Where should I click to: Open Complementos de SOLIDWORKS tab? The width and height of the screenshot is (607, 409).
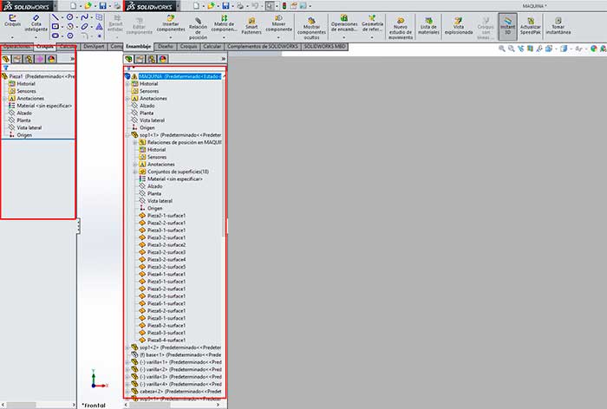(x=263, y=47)
